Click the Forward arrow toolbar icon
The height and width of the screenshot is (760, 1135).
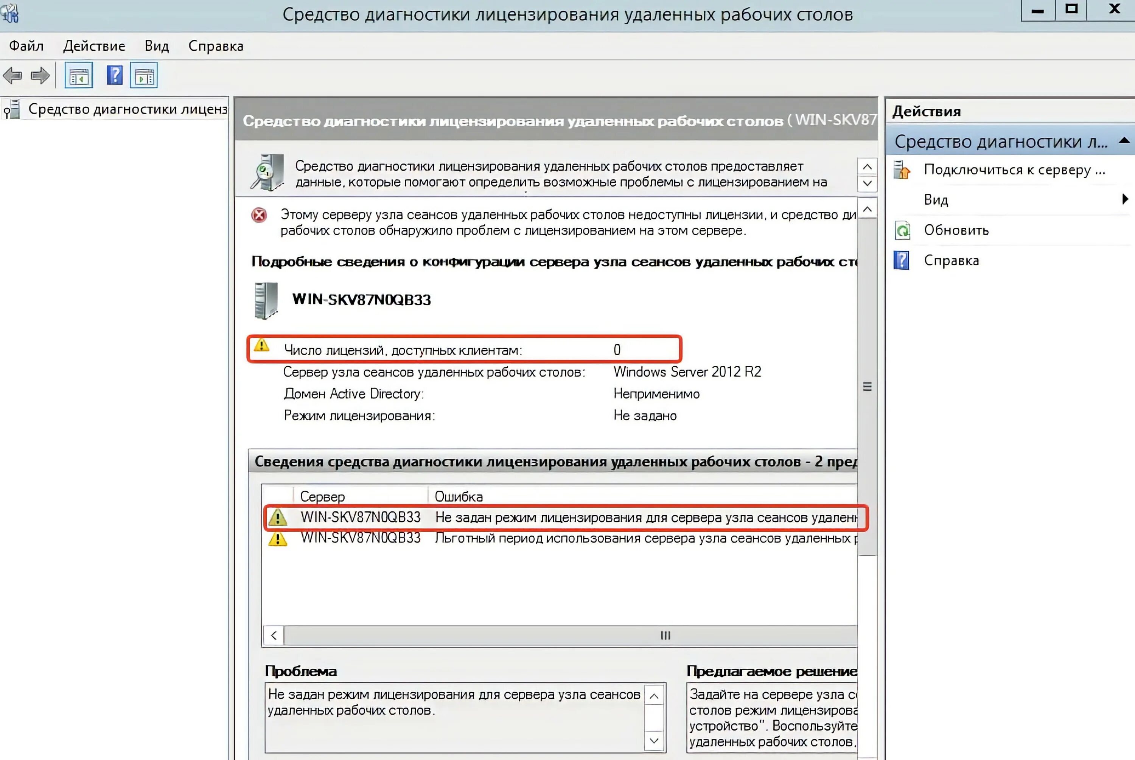tap(40, 76)
